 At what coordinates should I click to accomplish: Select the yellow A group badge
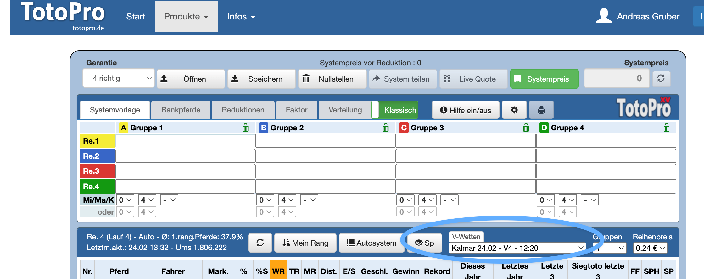pos(123,128)
